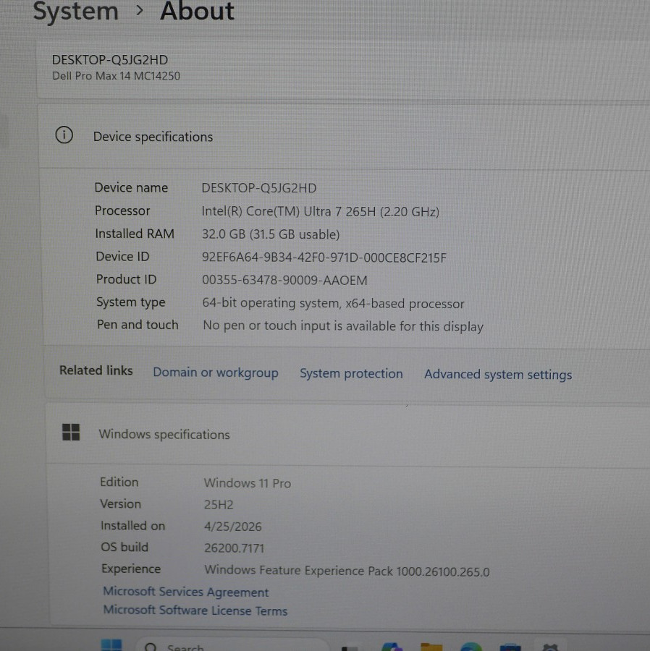The image size is (650, 651).
Task: Select the Windows 11 Pro edition value
Action: point(248,483)
